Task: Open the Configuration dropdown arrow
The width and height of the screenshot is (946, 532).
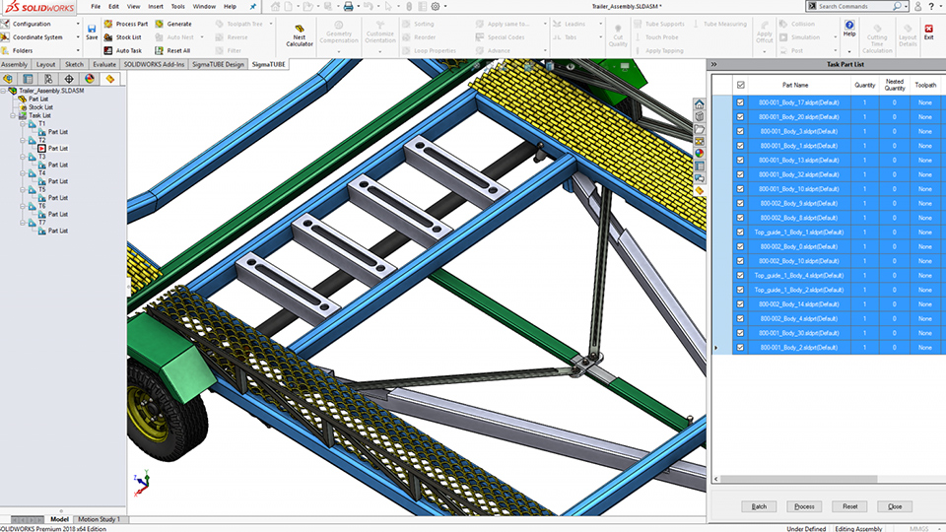Action: [x=78, y=24]
